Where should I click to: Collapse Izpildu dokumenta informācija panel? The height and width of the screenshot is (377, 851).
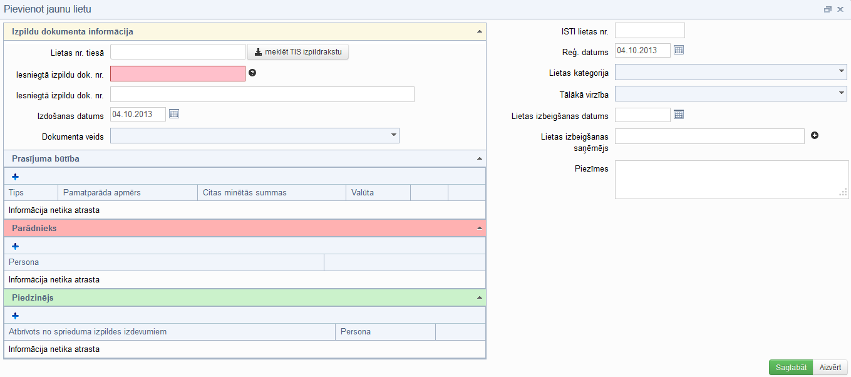(479, 31)
